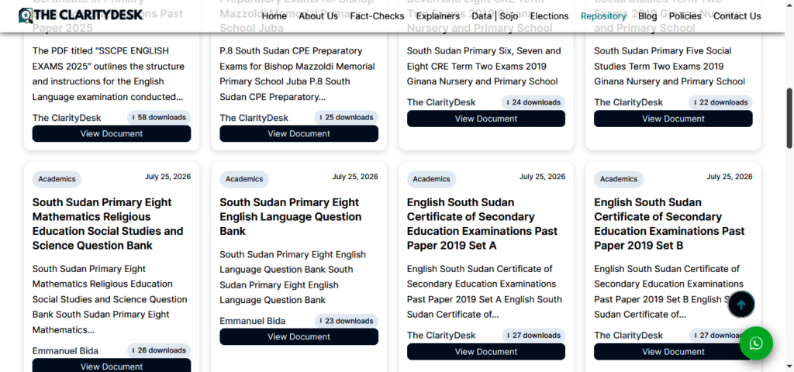Screen dimensions: 794x372
Task: Open the Fact-Checks menu item
Action: click(378, 16)
